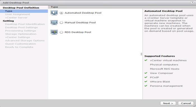Image resolution: width=196 pixels, height=107 pixels.
Task: Go to the User Assignment step
Action: point(17,14)
